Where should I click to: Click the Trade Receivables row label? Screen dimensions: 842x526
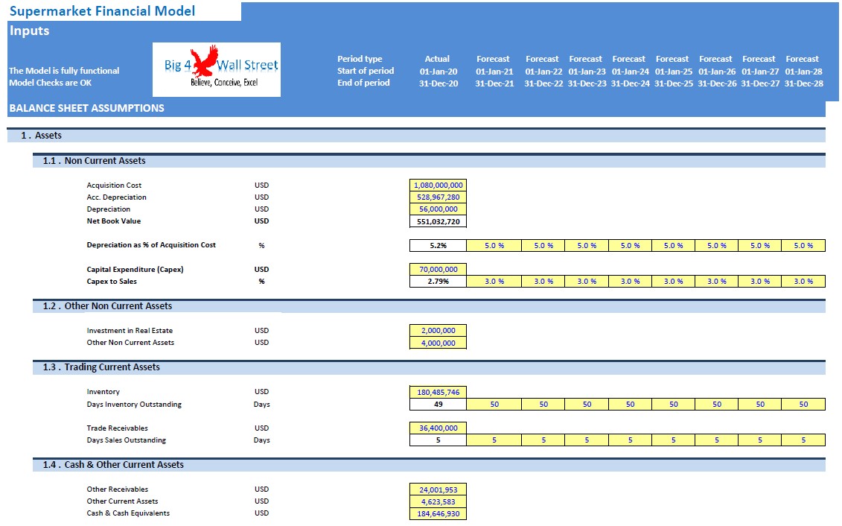coord(117,428)
